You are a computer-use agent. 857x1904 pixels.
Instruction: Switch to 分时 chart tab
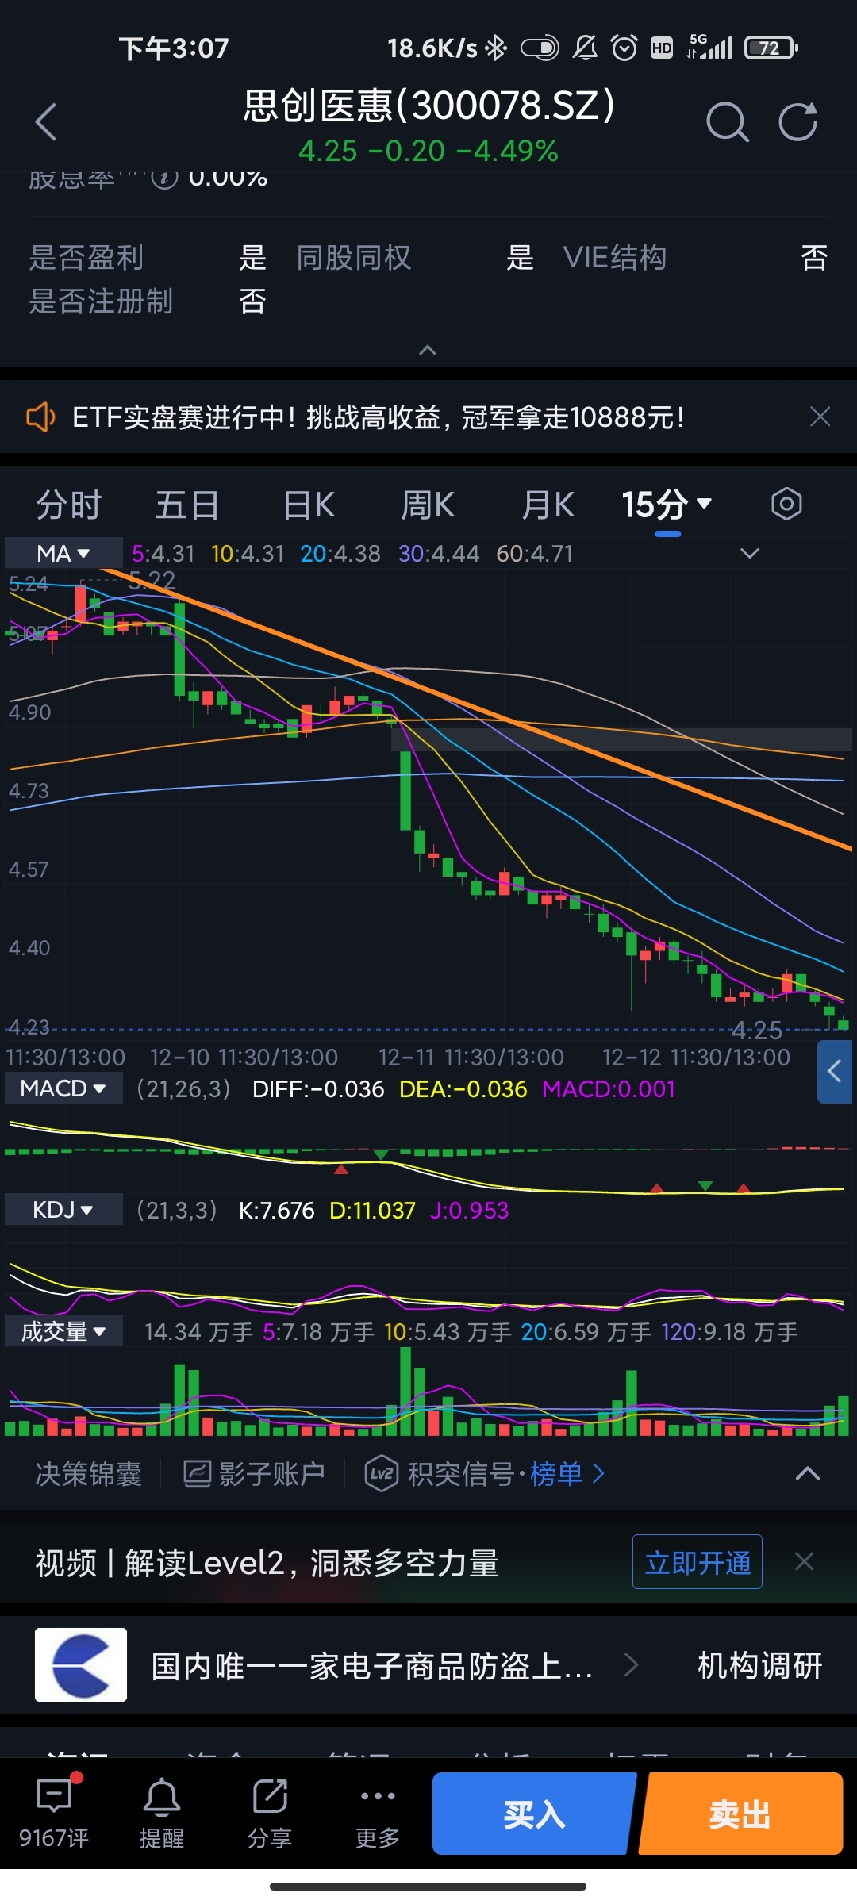click(69, 505)
